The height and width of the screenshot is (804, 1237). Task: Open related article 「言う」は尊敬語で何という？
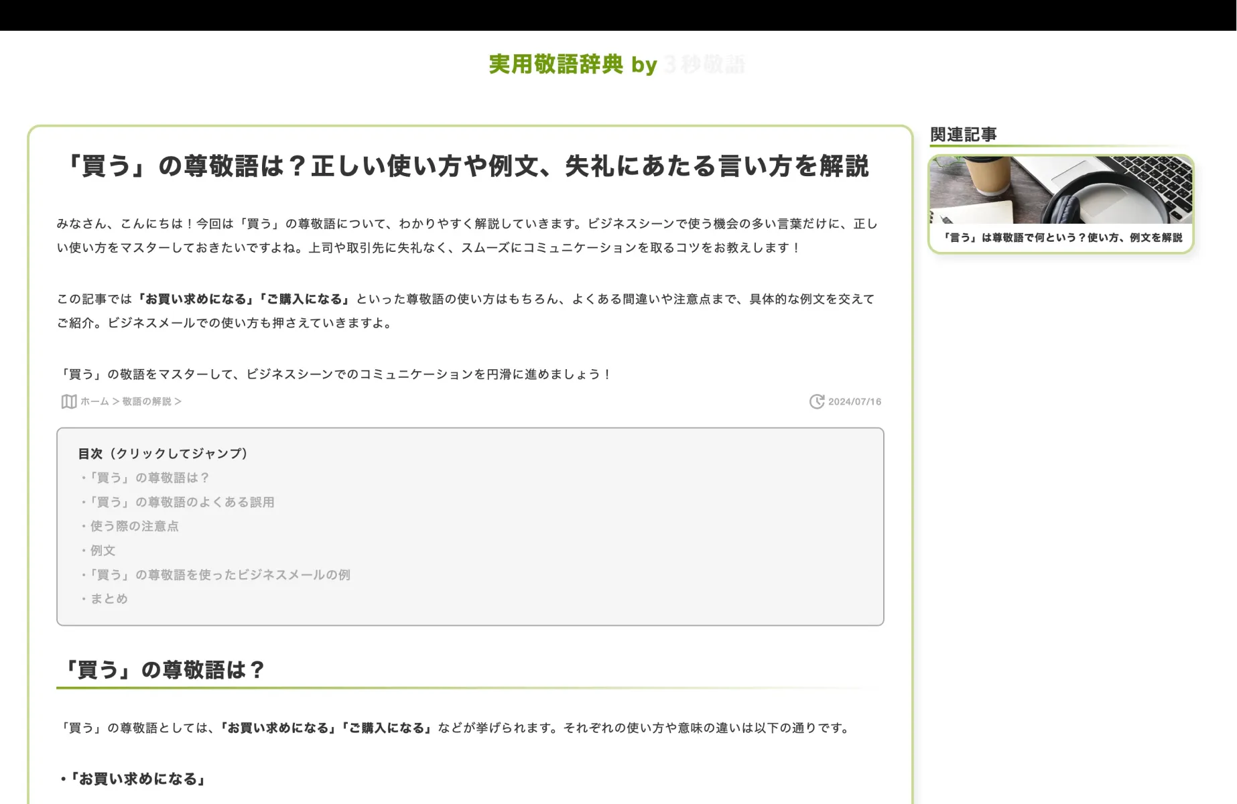[x=1062, y=237]
